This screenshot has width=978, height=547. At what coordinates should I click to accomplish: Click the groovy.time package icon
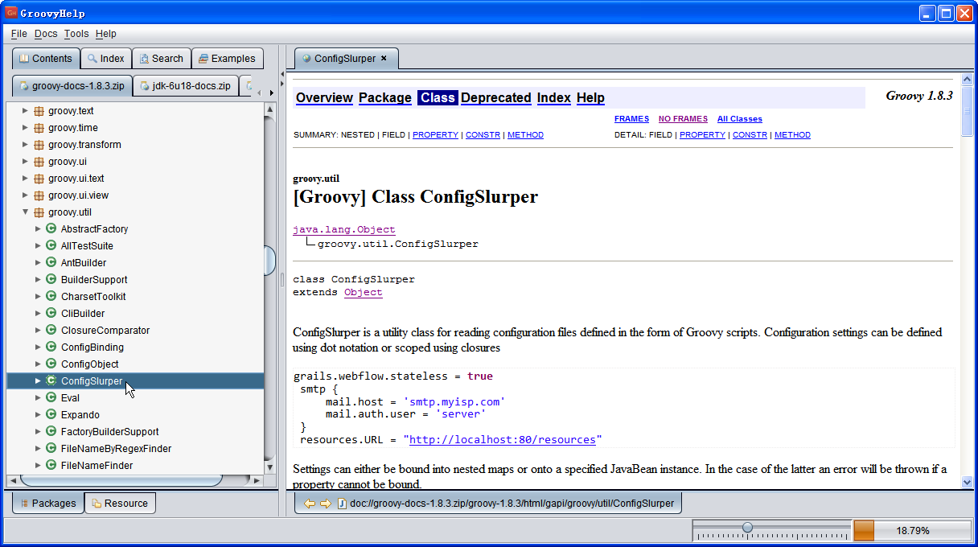[39, 128]
